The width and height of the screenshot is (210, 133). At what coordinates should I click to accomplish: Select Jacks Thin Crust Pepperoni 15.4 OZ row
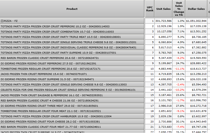pyautogui.click(x=43, y=74)
